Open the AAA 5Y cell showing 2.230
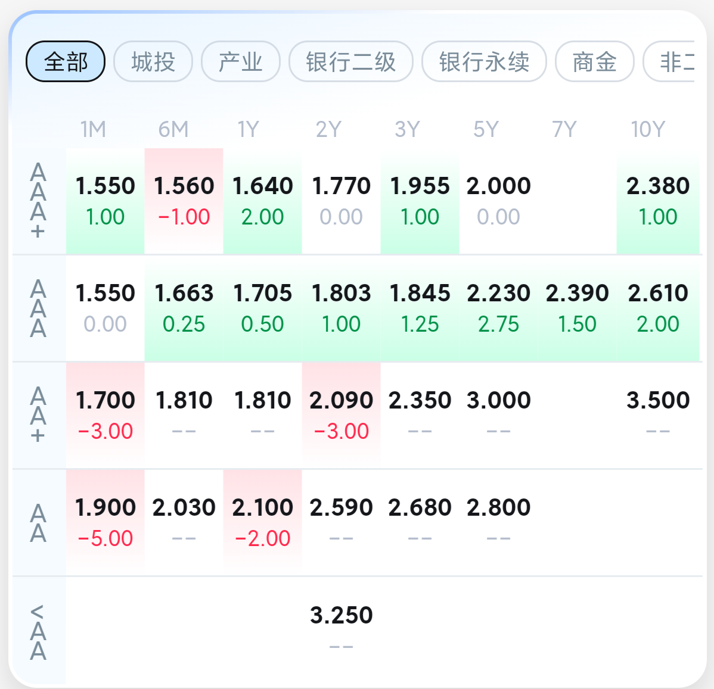Viewport: 714px width, 689px height. [x=499, y=308]
